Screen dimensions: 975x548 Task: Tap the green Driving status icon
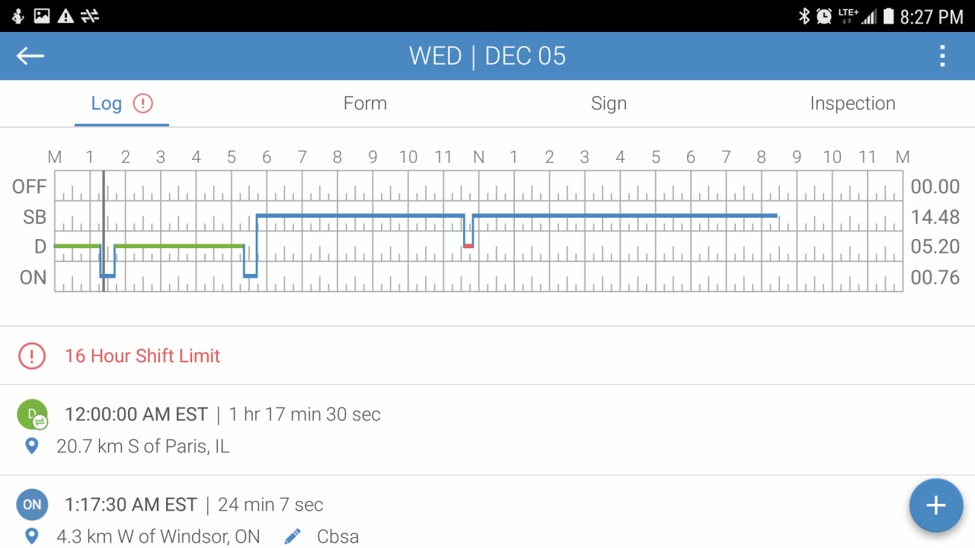32,415
